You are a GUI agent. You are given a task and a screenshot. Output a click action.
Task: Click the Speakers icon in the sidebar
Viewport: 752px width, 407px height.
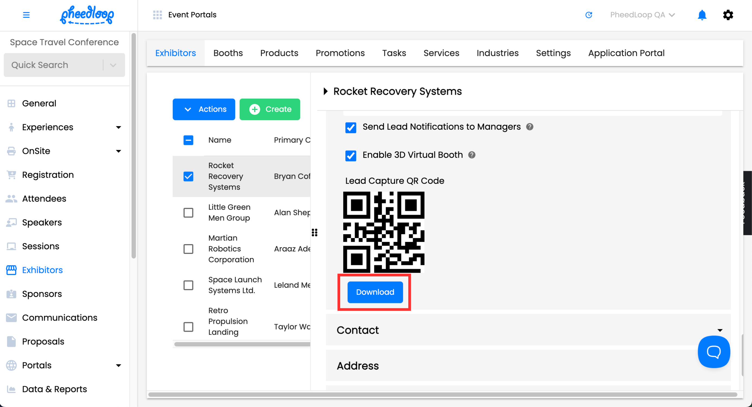11,222
